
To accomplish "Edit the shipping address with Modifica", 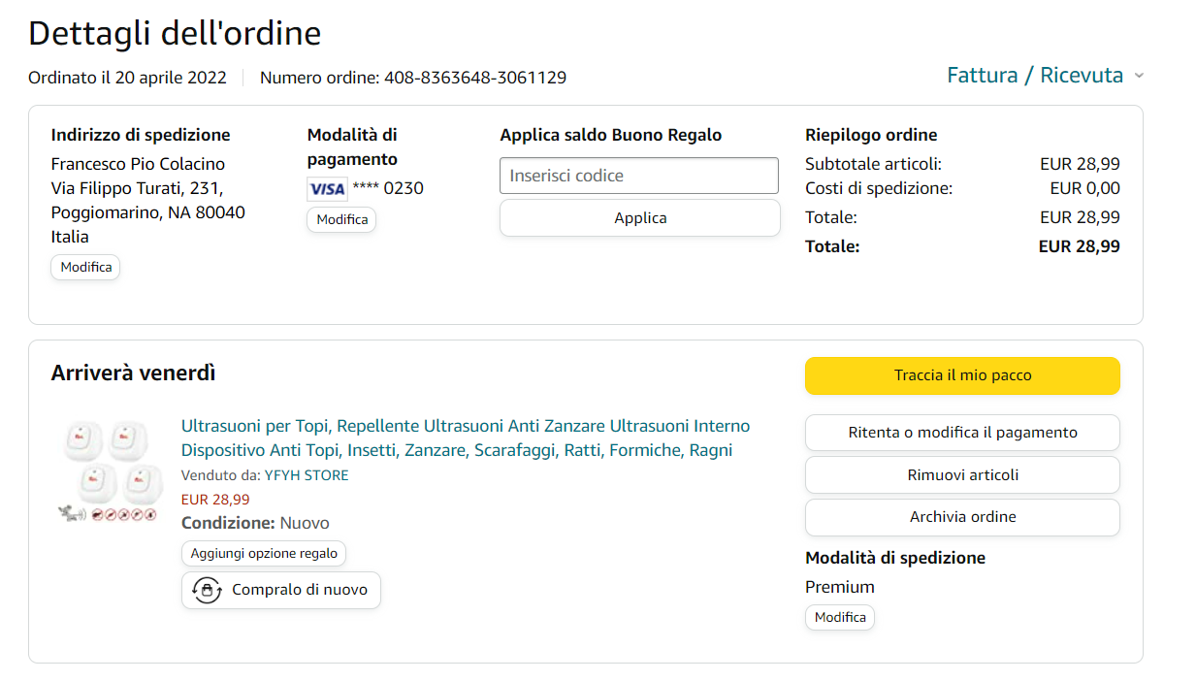I will coord(85,267).
